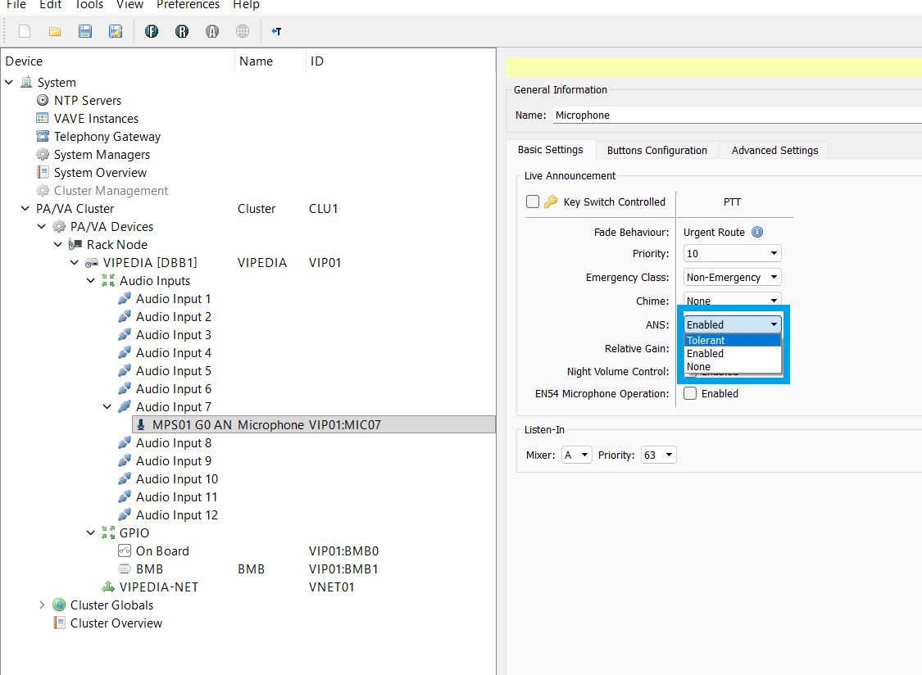922x675 pixels.
Task: Click the Cluster Globals globe icon
Action: click(59, 605)
